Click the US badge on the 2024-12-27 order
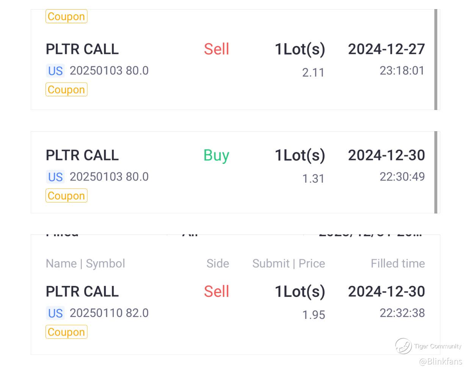471x372 pixels. coord(55,71)
